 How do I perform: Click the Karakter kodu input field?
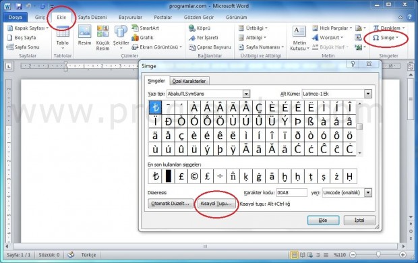tap(291, 193)
